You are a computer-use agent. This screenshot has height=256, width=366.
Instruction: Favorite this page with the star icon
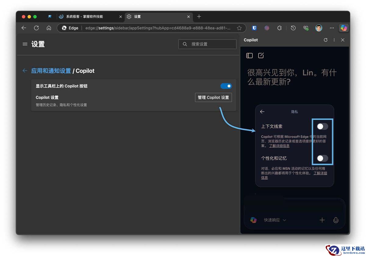point(239,28)
